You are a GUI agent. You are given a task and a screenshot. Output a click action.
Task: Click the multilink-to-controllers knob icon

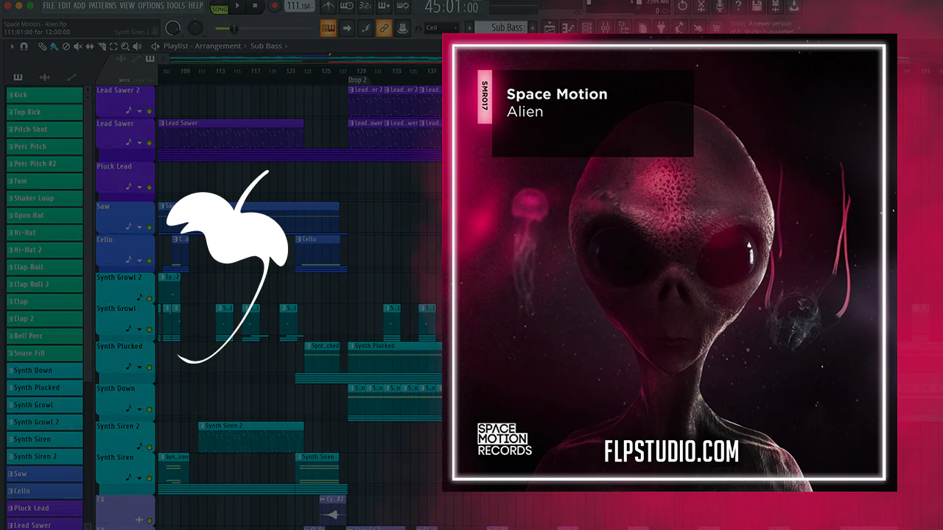click(x=402, y=28)
